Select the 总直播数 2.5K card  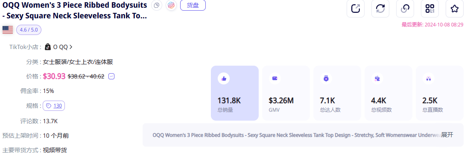pyautogui.click(x=440, y=93)
